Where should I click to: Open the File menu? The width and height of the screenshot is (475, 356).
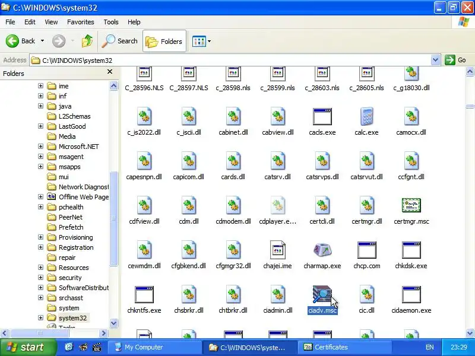pos(10,22)
